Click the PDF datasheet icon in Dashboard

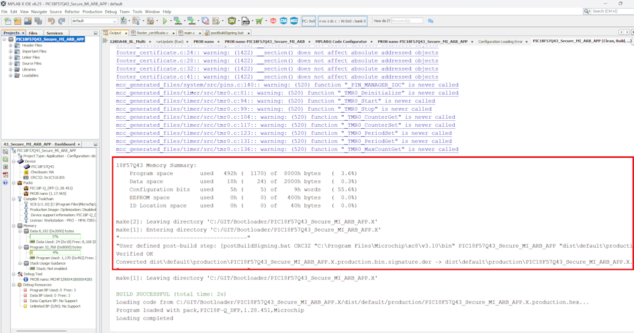pyautogui.click(x=5, y=175)
